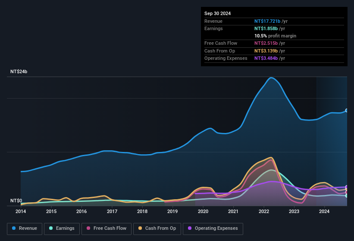Image resolution: width=354 pixels, height=241 pixels.
Task: Click the 2020 x-axis label
Action: click(x=203, y=211)
